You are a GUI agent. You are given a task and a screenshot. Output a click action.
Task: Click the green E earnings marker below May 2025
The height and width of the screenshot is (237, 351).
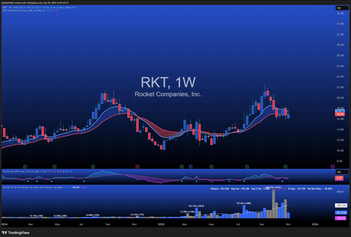tap(212, 167)
